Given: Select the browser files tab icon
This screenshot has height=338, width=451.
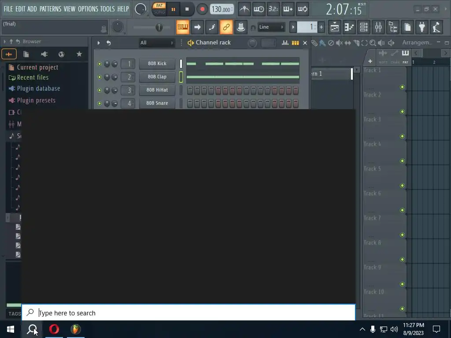Looking at the screenshot, I should [x=26, y=54].
